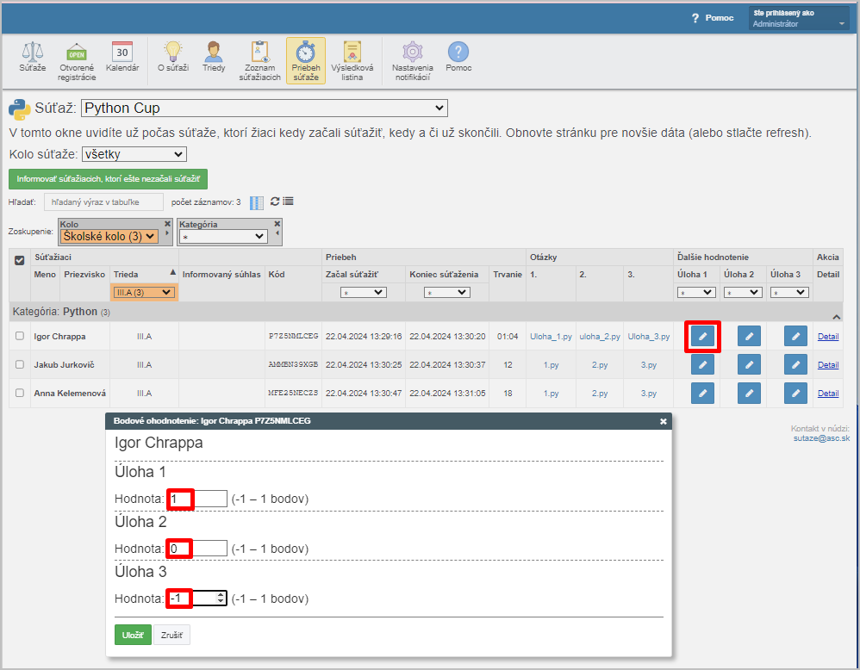860x670 pixels.
Task: Save scores with the Uložiť button
Action: 133,635
